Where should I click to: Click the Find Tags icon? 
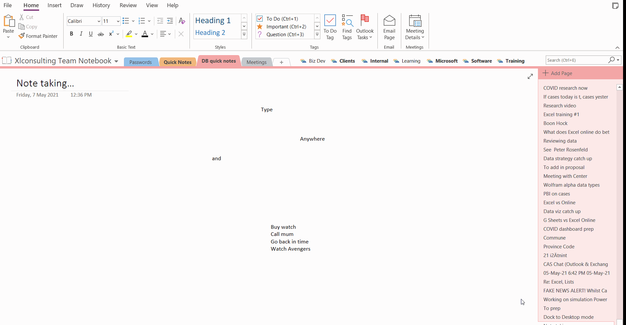click(x=347, y=21)
